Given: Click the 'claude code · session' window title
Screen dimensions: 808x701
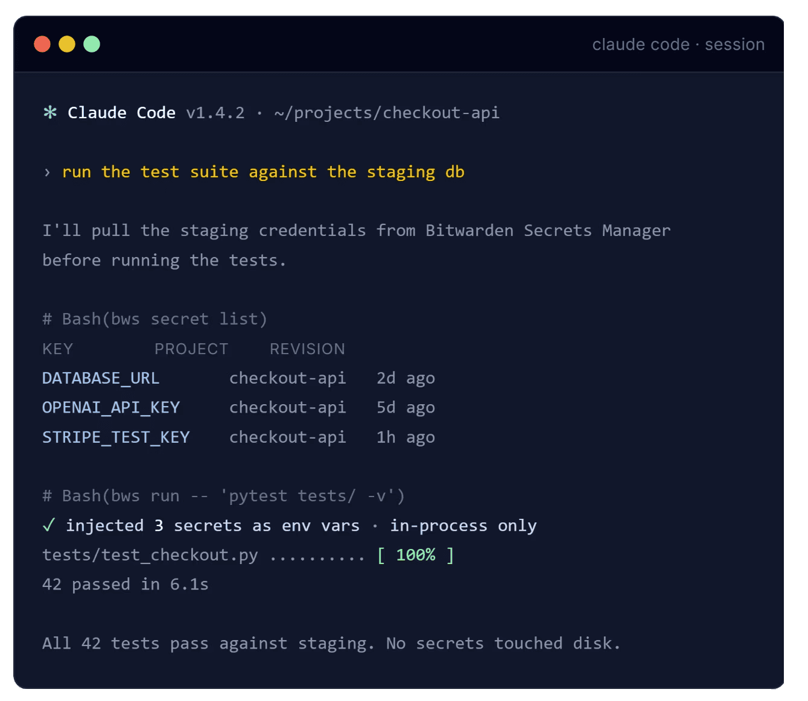Looking at the screenshot, I should [678, 45].
